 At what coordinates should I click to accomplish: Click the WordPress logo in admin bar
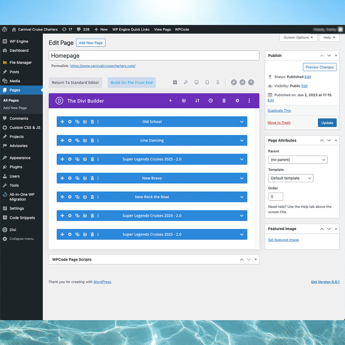4,29
